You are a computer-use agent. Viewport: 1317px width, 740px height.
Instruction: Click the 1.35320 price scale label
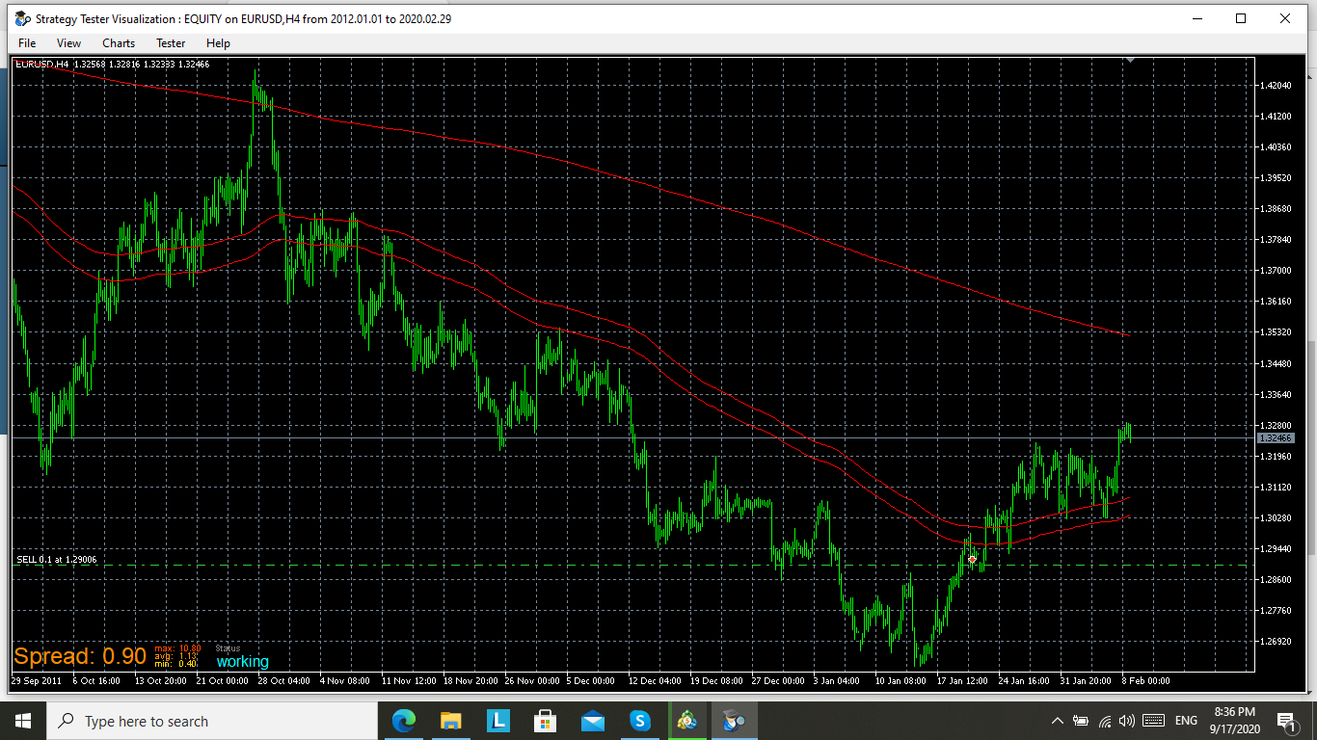[x=1276, y=332]
